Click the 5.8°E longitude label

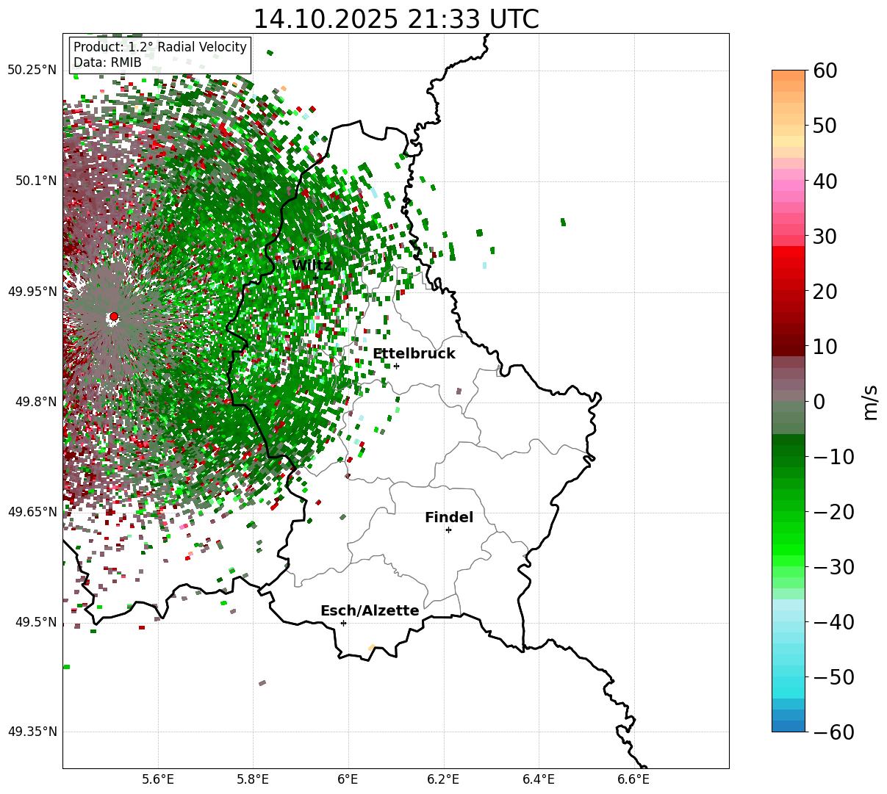(253, 779)
